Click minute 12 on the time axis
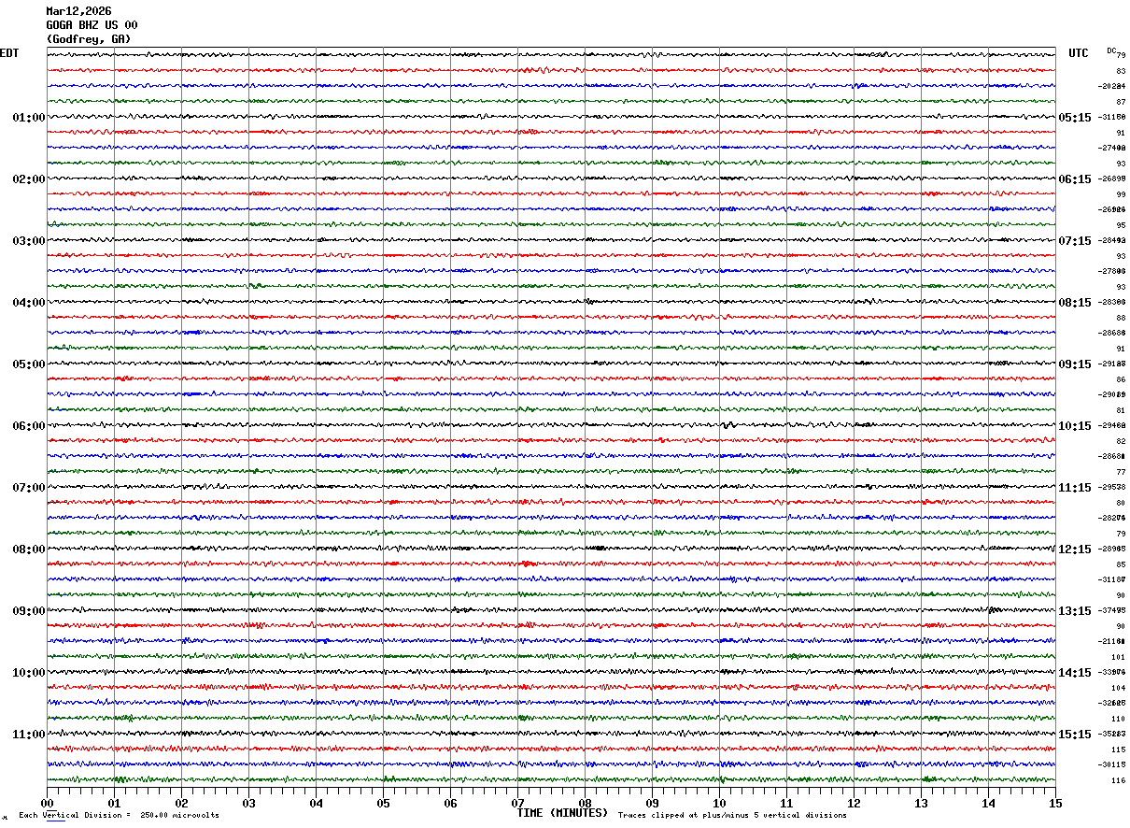Viewport: 1130px width, 828px height. point(854,803)
